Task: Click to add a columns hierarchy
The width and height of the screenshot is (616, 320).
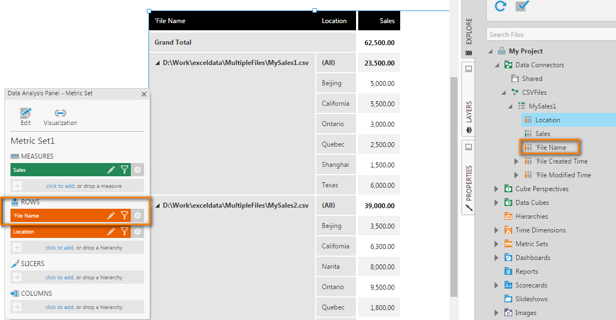Action: click(60, 307)
